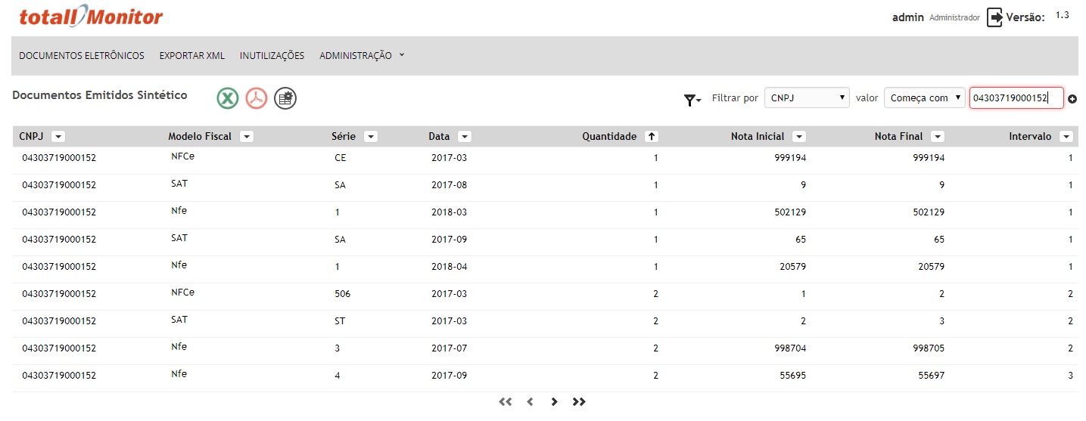The width and height of the screenshot is (1086, 421).
Task: Go to the previous page arrow
Action: pos(531,402)
